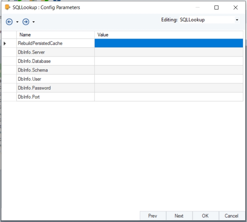Expand the Editing SQLLookup combo box
This screenshot has height=222, width=247.
coord(237,20)
